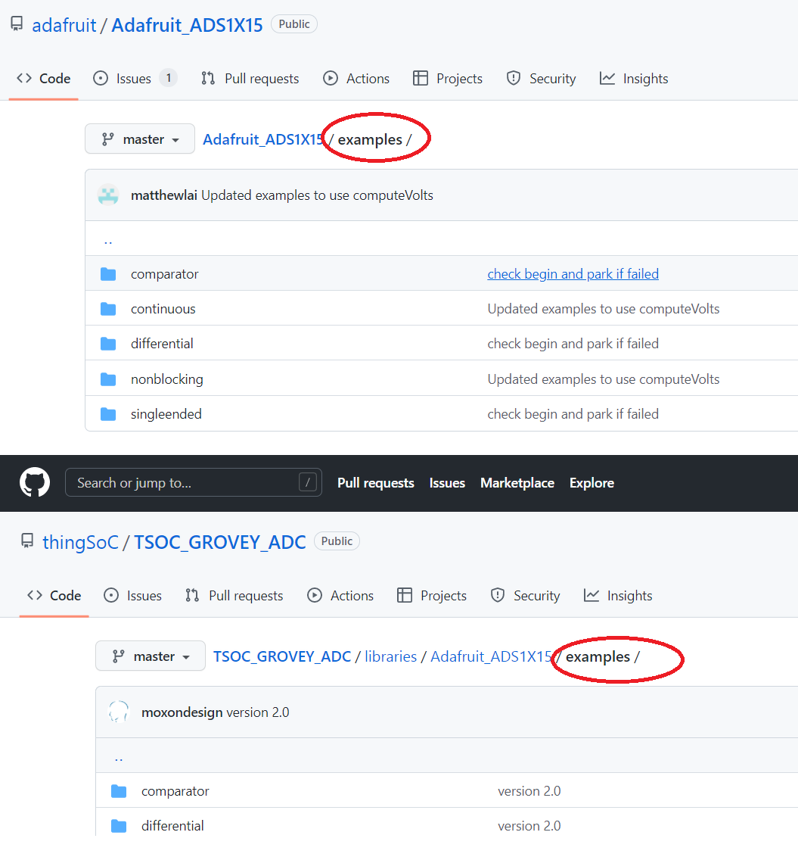Expand master branch dropdown in TSOC_GROVEY_ADC repo

[x=151, y=656]
